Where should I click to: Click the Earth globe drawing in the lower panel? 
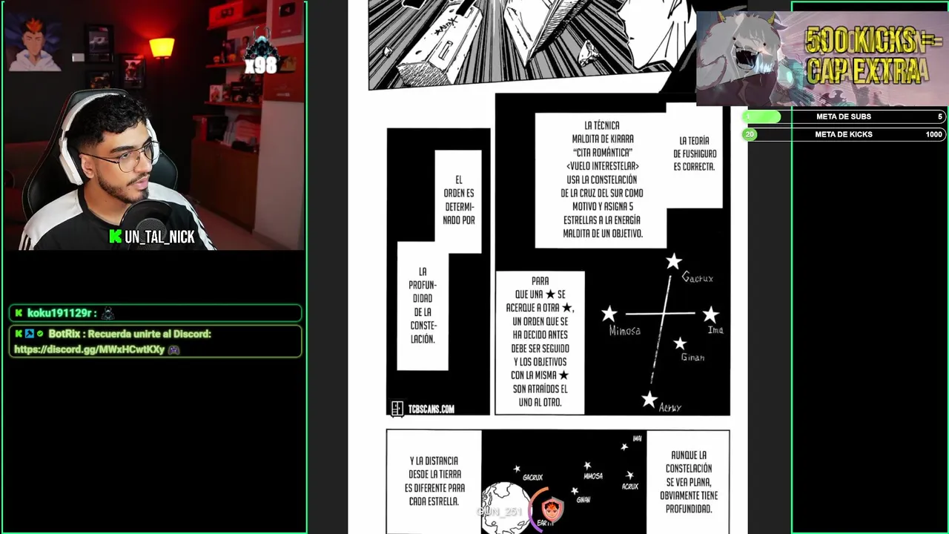click(x=506, y=507)
